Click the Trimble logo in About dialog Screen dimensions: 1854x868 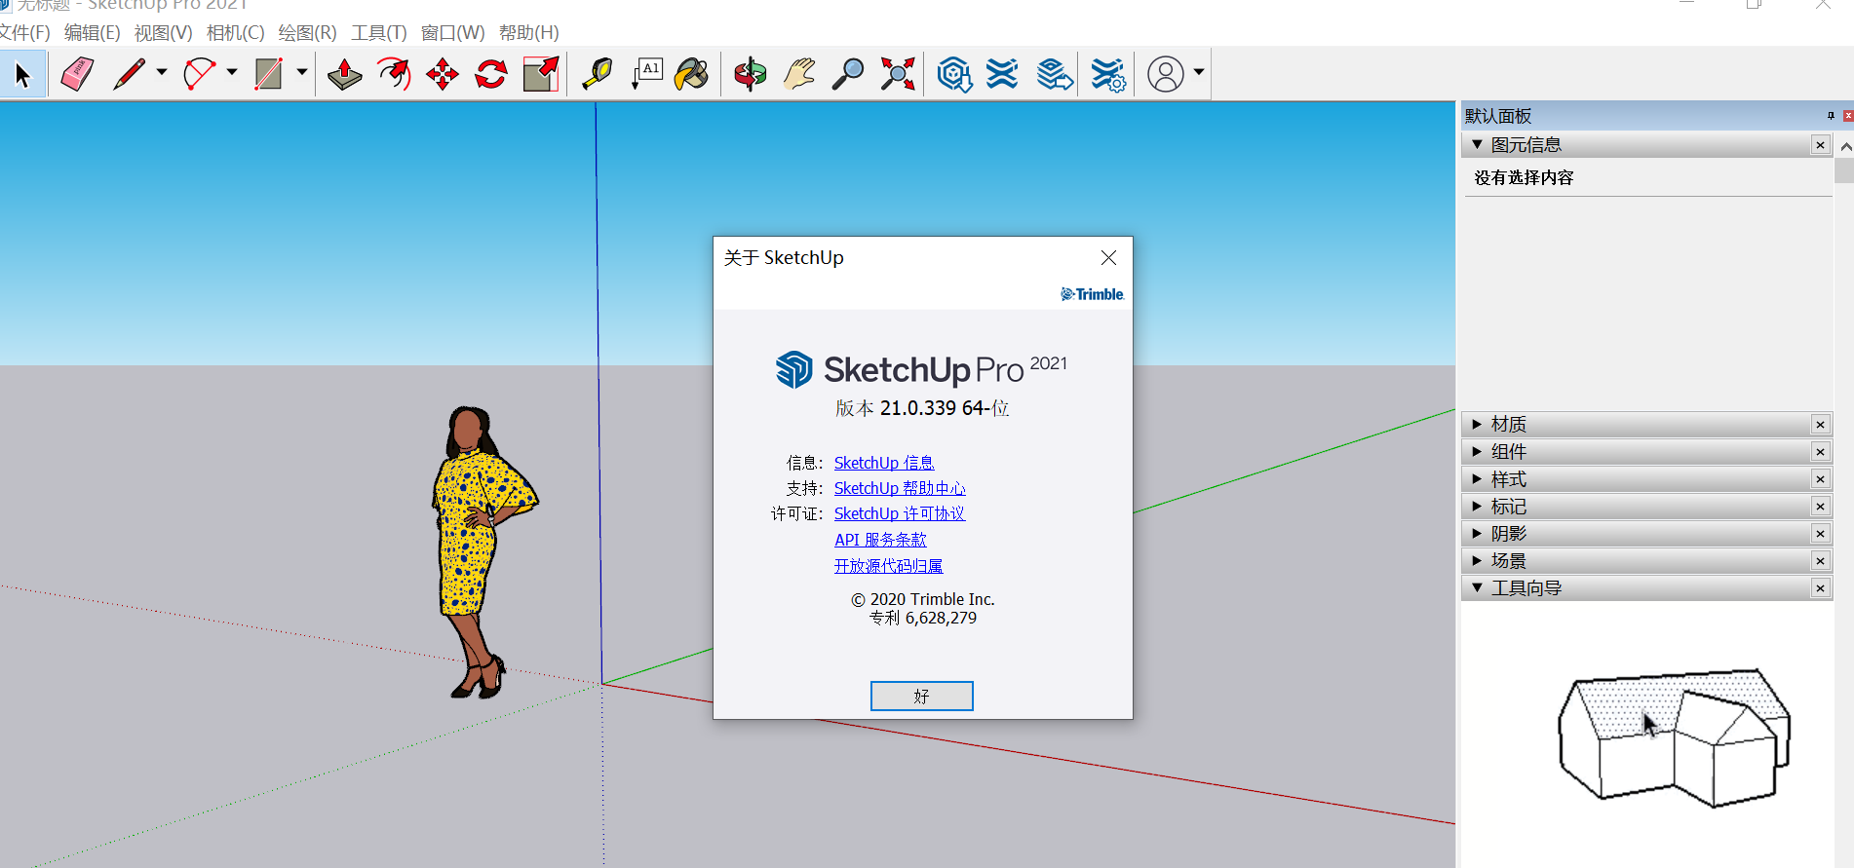[x=1092, y=294]
